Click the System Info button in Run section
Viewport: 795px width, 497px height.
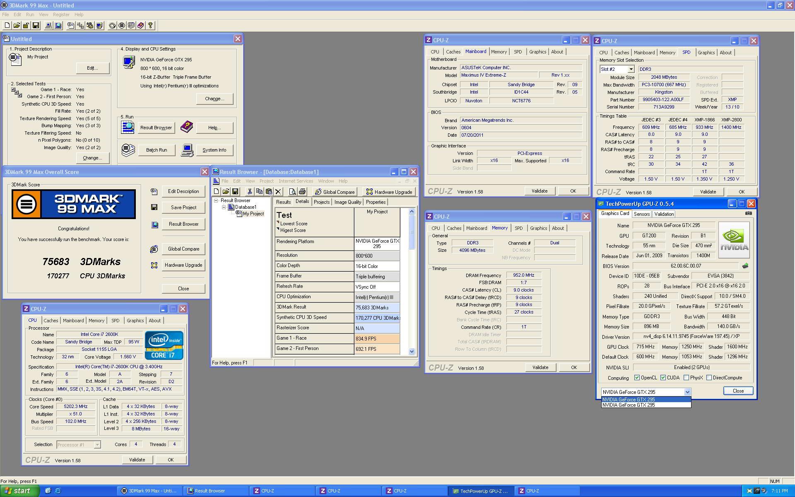(x=214, y=150)
